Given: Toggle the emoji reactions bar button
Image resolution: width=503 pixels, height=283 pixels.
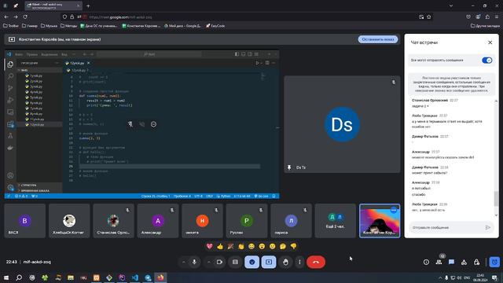Looking at the screenshot, I should 252,262.
